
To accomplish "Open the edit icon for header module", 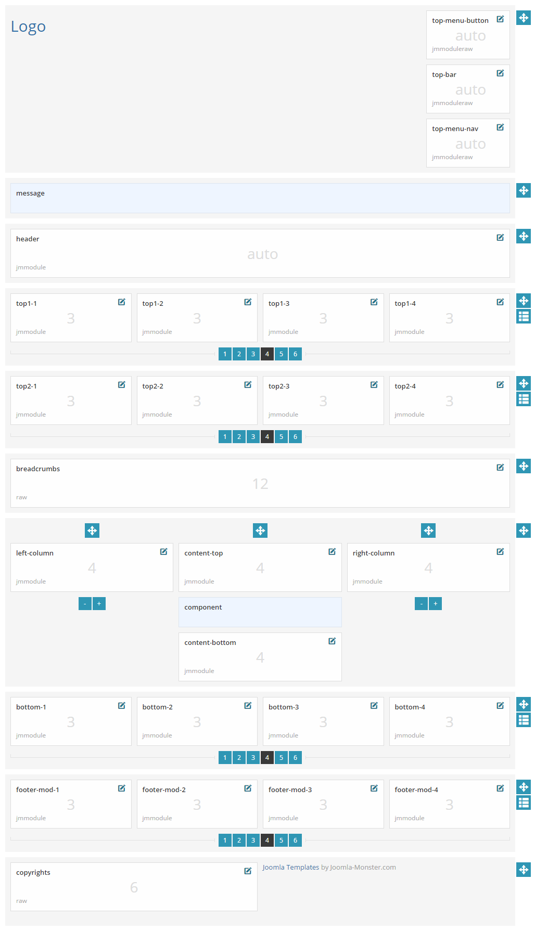I will tap(500, 238).
